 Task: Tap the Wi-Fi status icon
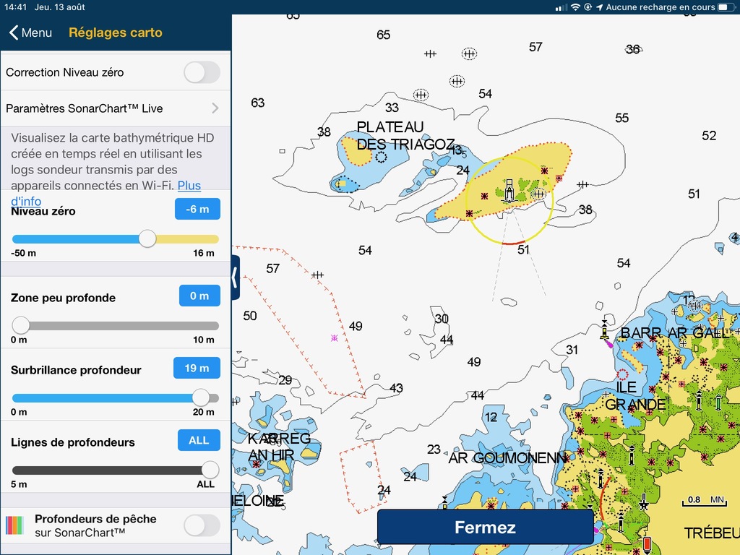click(575, 7)
